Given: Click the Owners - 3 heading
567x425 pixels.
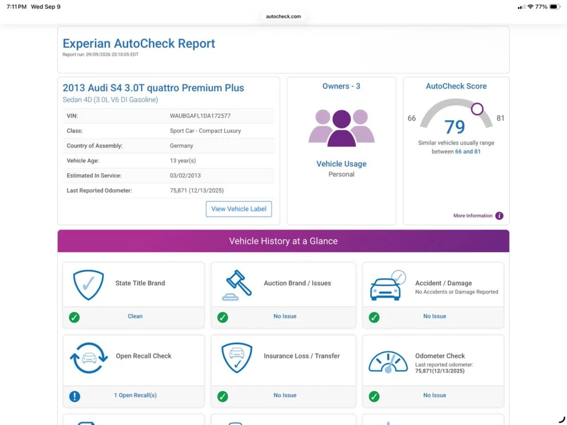Looking at the screenshot, I should tap(342, 86).
